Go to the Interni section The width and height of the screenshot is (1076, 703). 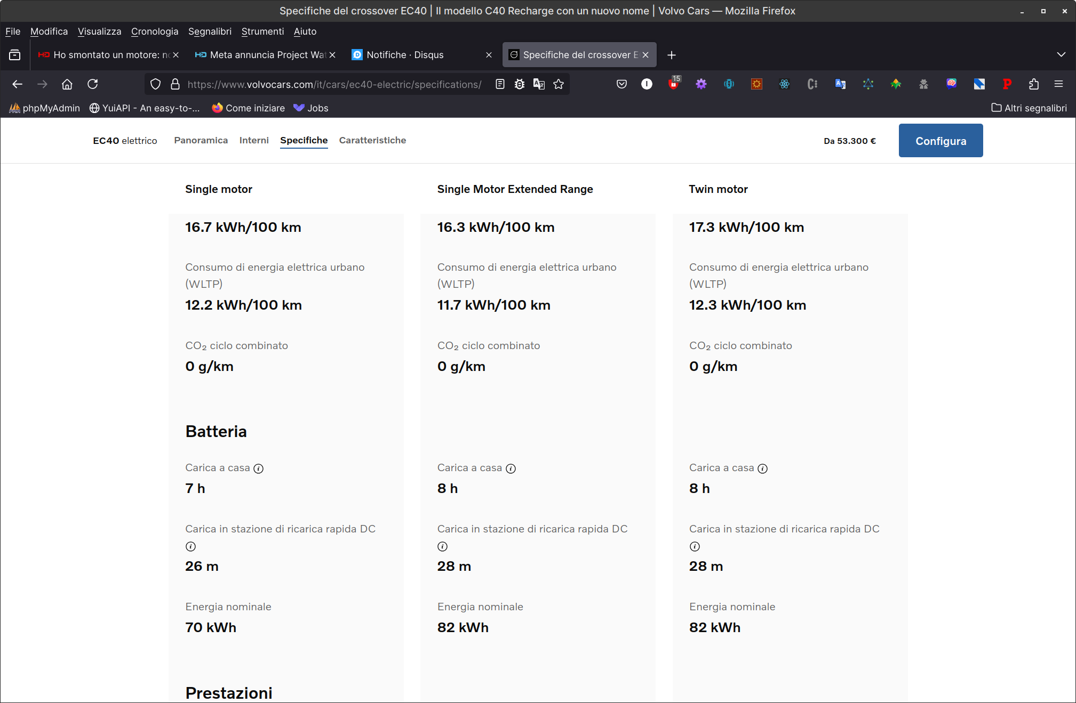point(254,140)
